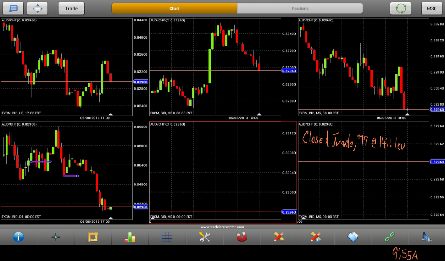The image size is (445, 261).
Task: Click the www.tradeinterceptor.com link
Action: (x=222, y=227)
